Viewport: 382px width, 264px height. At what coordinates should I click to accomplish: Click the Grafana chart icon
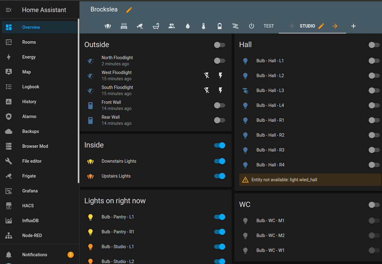coord(9,191)
